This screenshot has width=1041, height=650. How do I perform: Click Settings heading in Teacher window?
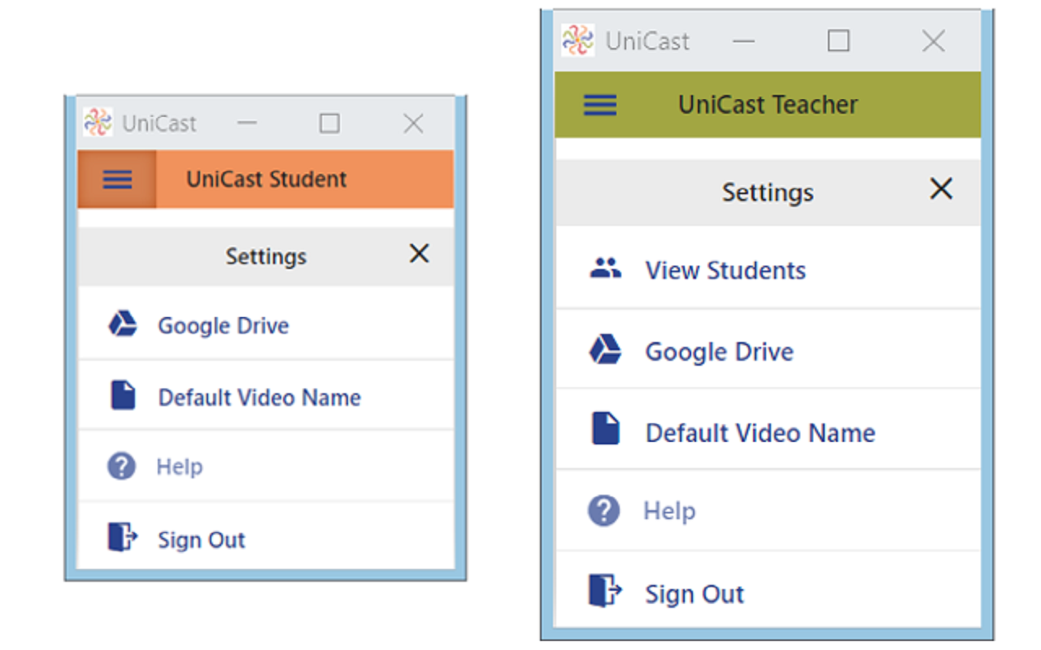768,193
